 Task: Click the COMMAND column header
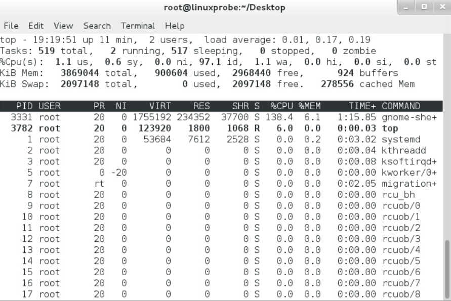401,106
